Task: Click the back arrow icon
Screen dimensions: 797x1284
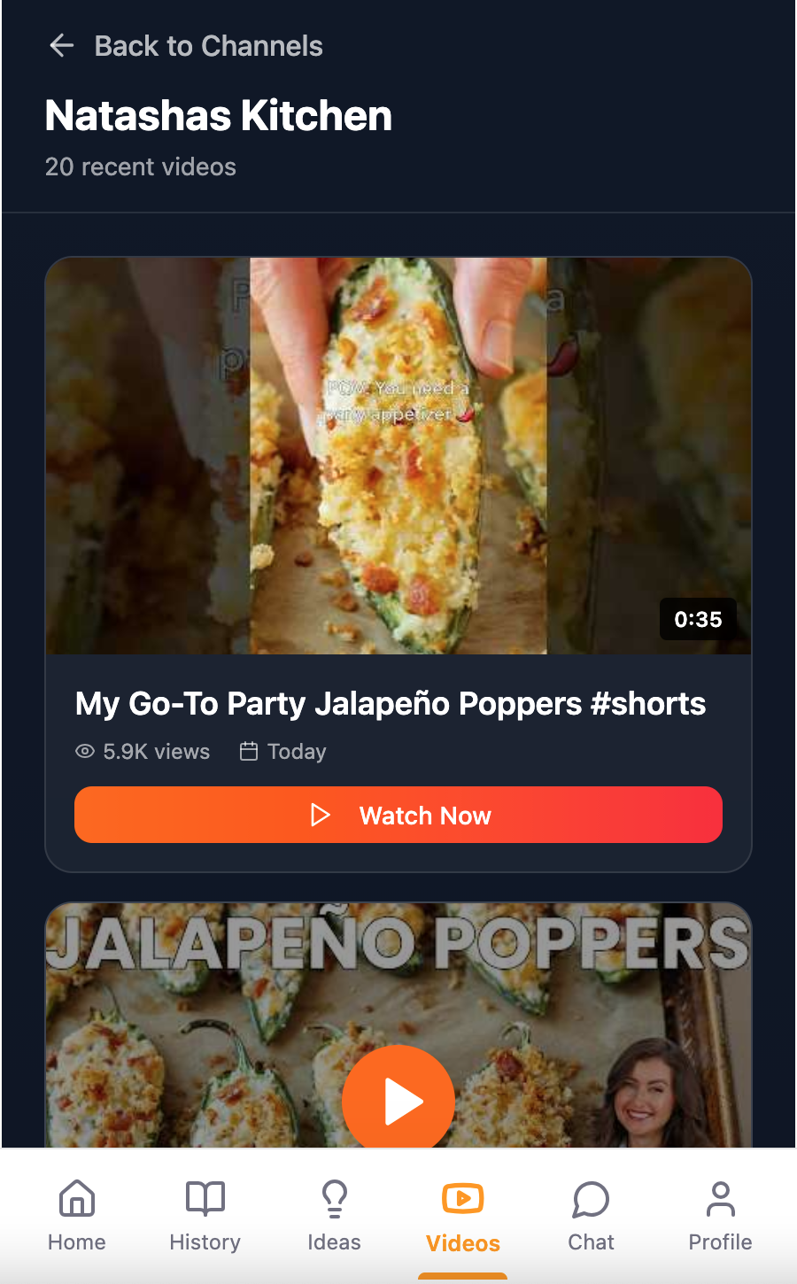Action: [x=61, y=45]
